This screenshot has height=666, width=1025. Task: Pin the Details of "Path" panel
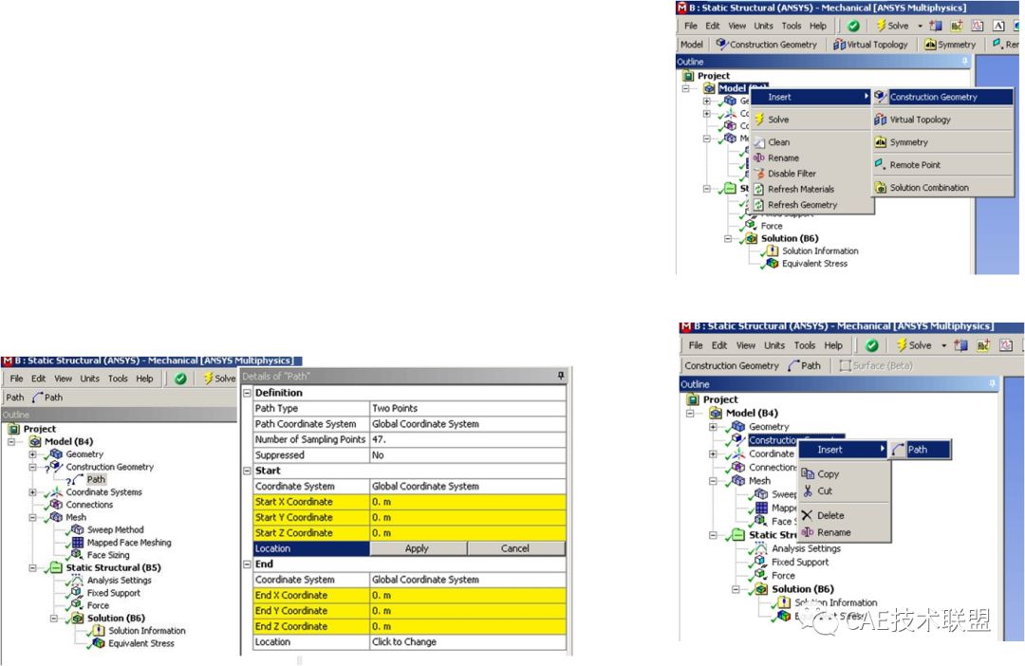pos(560,376)
